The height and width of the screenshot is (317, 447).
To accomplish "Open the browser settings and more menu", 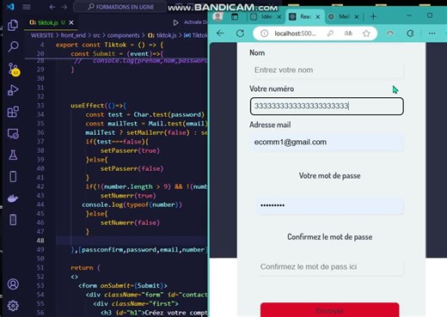I will tap(432, 34).
